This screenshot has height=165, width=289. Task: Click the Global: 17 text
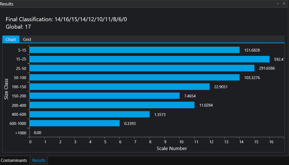[18, 27]
